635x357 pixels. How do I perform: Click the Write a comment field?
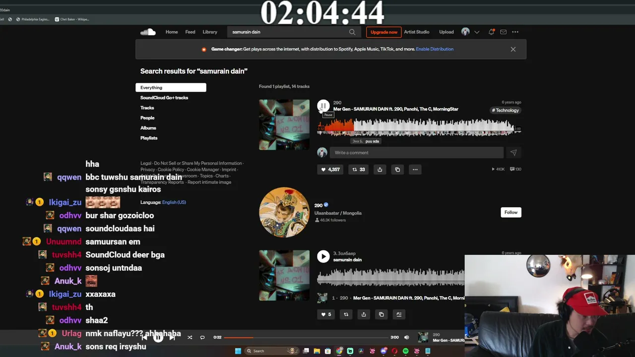click(x=417, y=153)
